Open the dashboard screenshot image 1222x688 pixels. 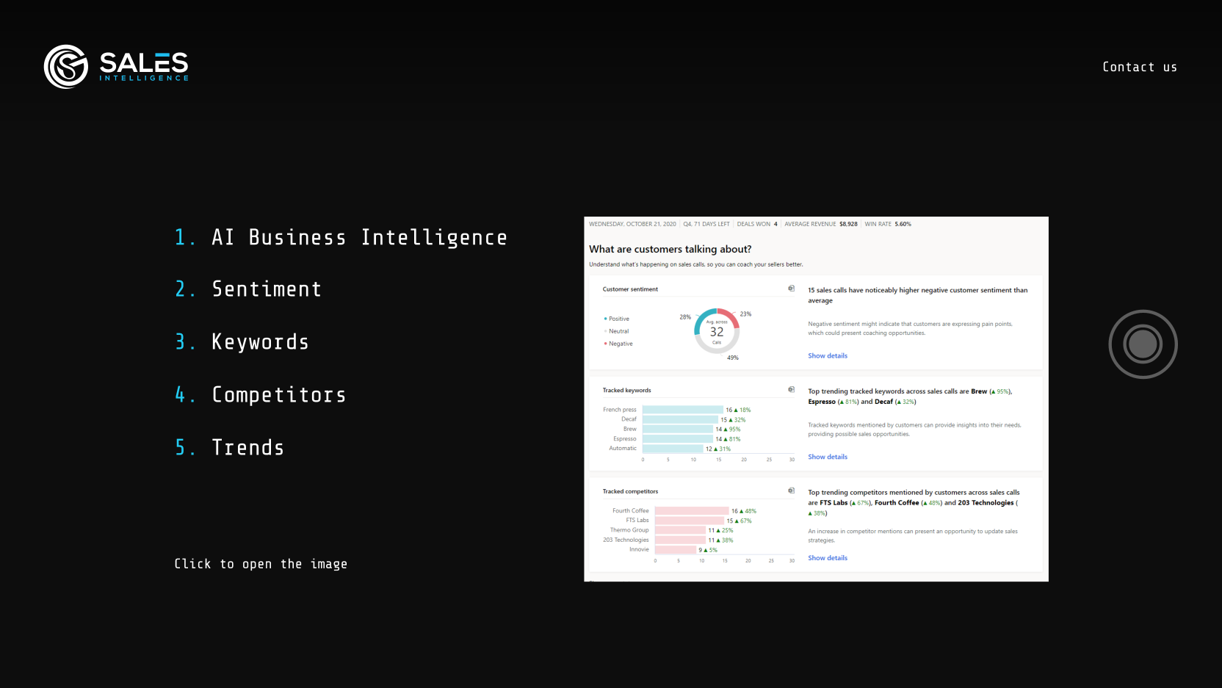click(x=816, y=399)
